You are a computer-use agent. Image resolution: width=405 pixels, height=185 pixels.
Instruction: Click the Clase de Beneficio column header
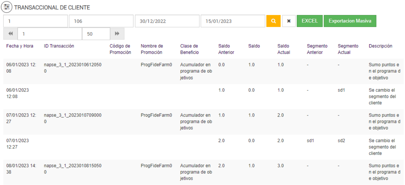click(189, 49)
